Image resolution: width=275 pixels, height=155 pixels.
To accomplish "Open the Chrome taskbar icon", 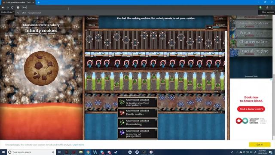I will [x=88, y=152].
